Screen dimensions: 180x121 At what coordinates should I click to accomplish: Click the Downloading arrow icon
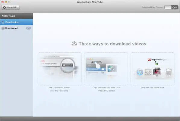3,22
